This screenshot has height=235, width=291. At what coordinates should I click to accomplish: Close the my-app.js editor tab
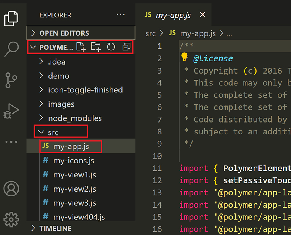(203, 14)
